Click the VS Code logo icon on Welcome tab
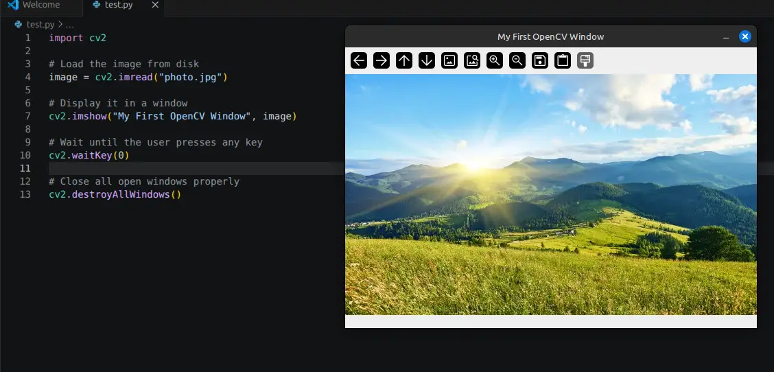 (13, 5)
